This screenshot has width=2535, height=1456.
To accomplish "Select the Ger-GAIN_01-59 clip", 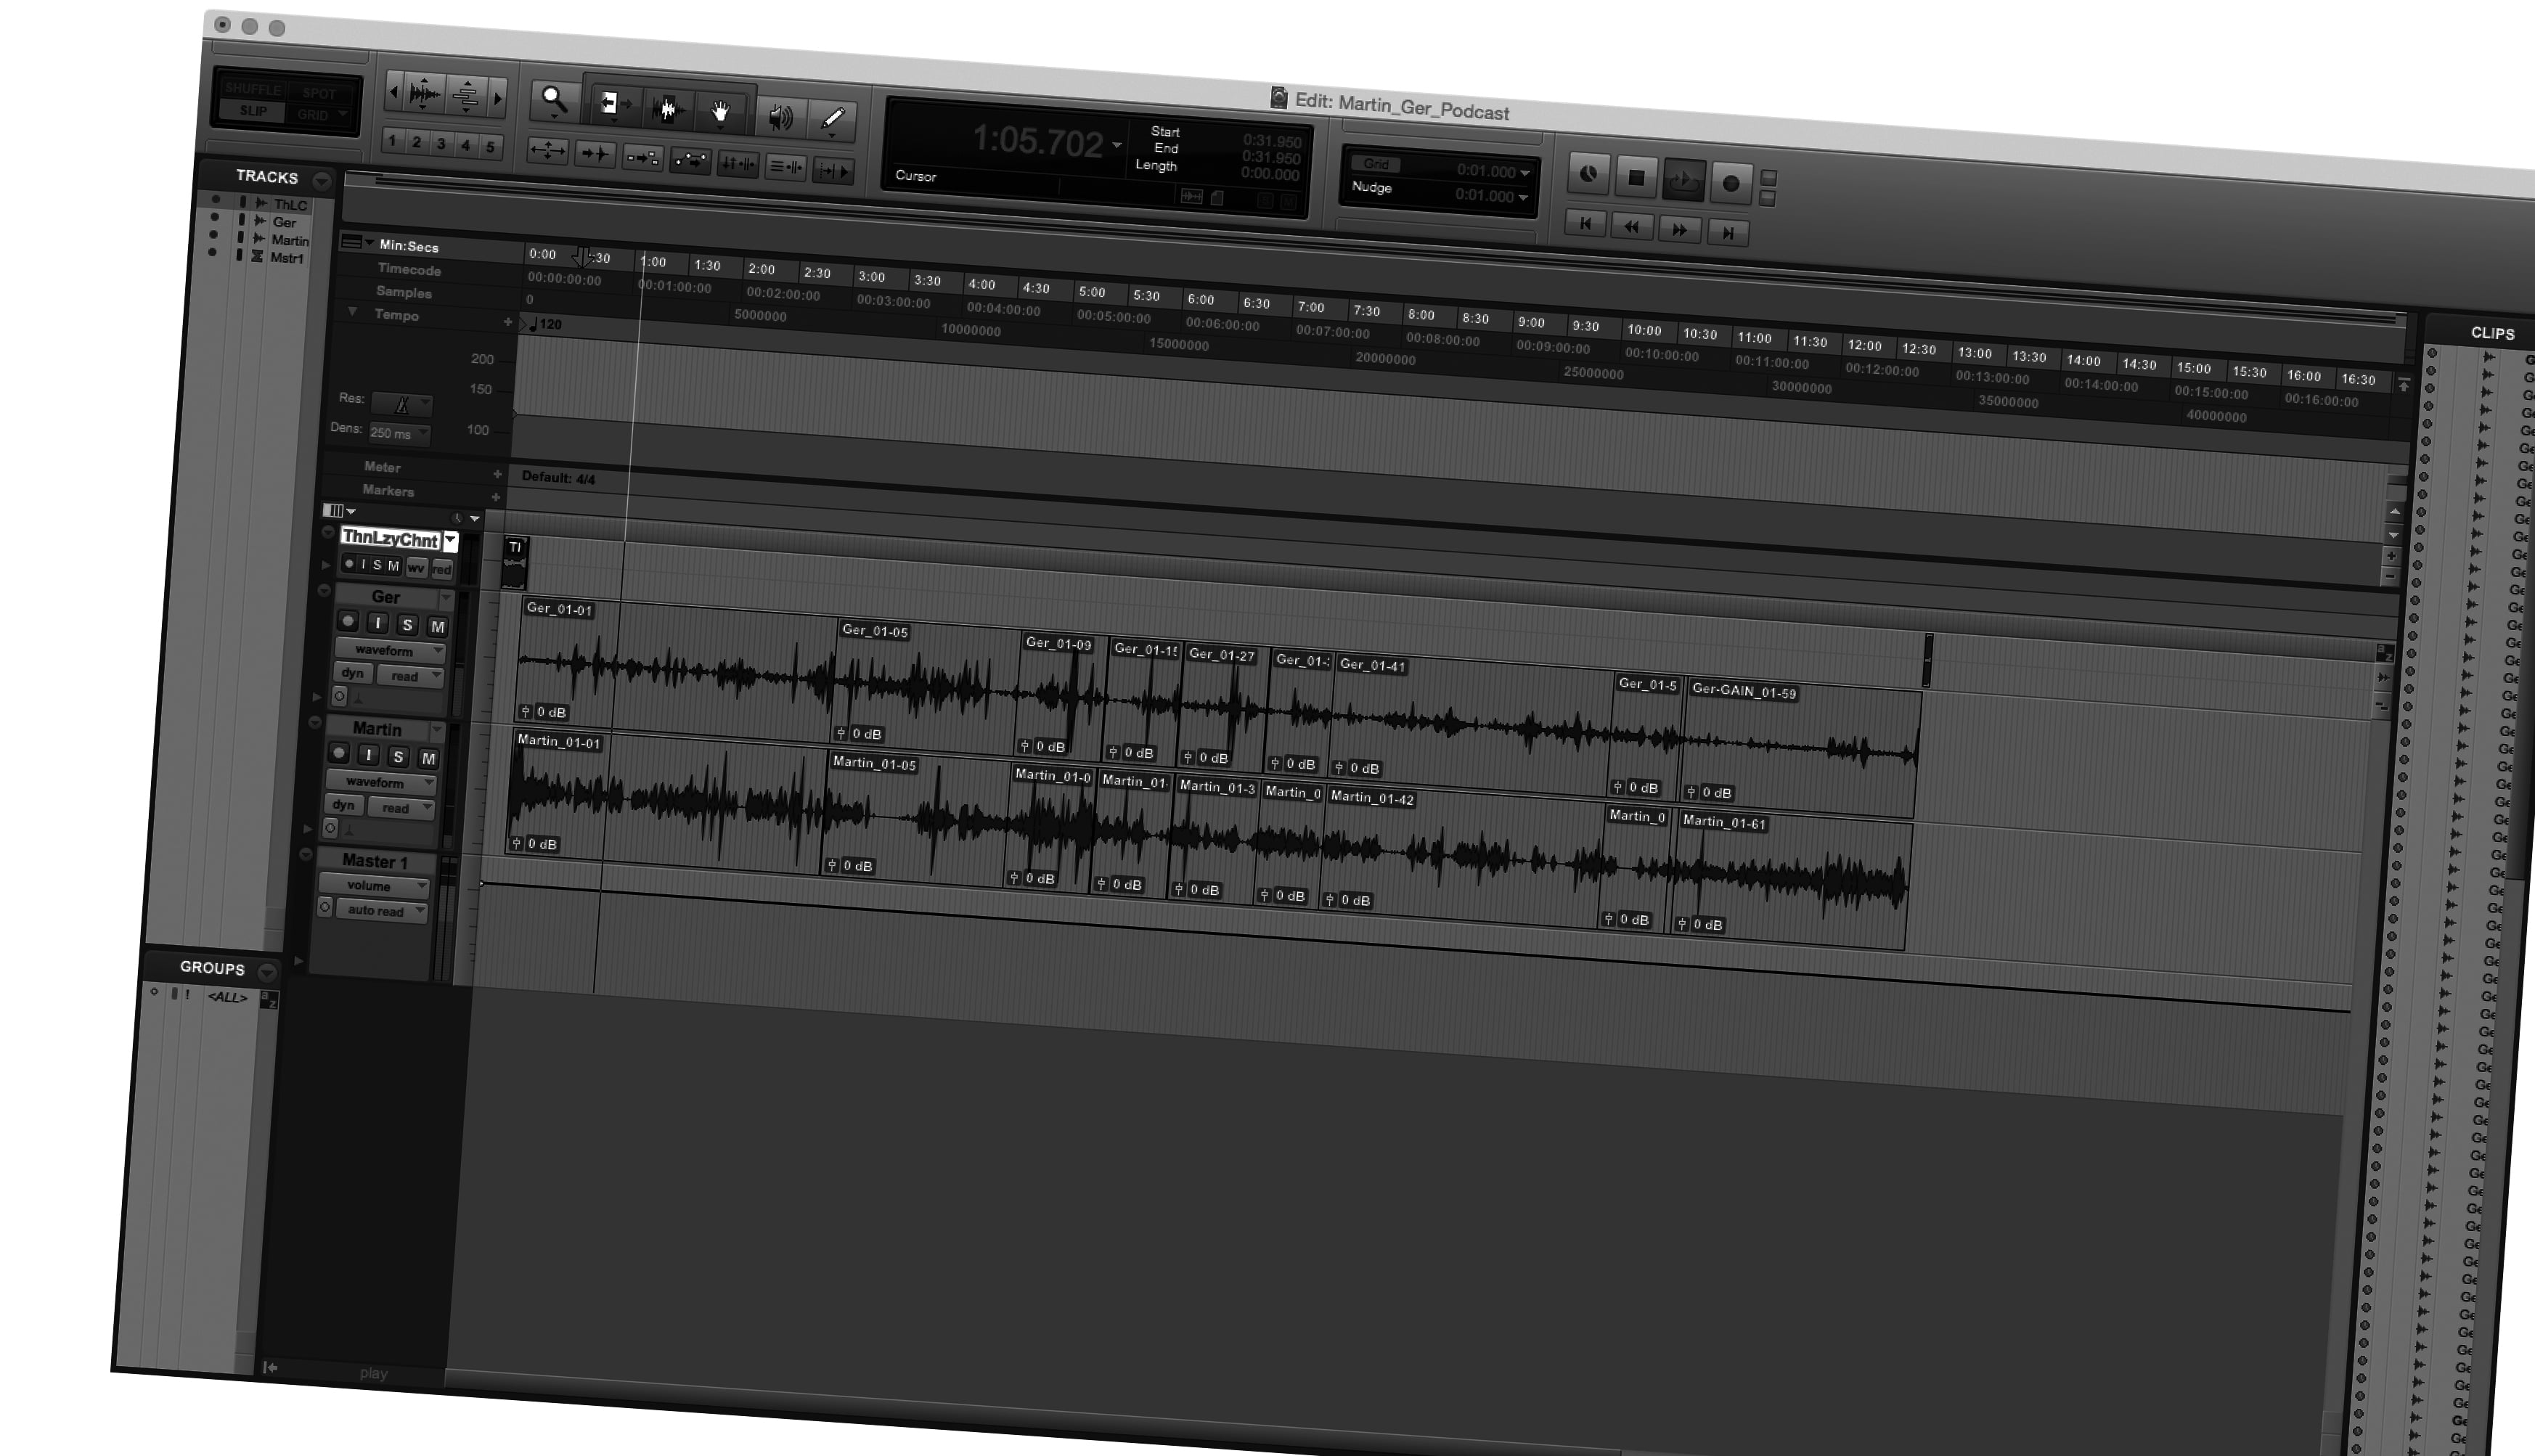I will [x=1743, y=691].
